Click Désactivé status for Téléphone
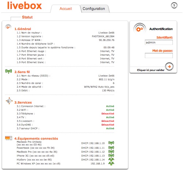This screenshot has width=183, height=170. pyautogui.click(x=108, y=113)
